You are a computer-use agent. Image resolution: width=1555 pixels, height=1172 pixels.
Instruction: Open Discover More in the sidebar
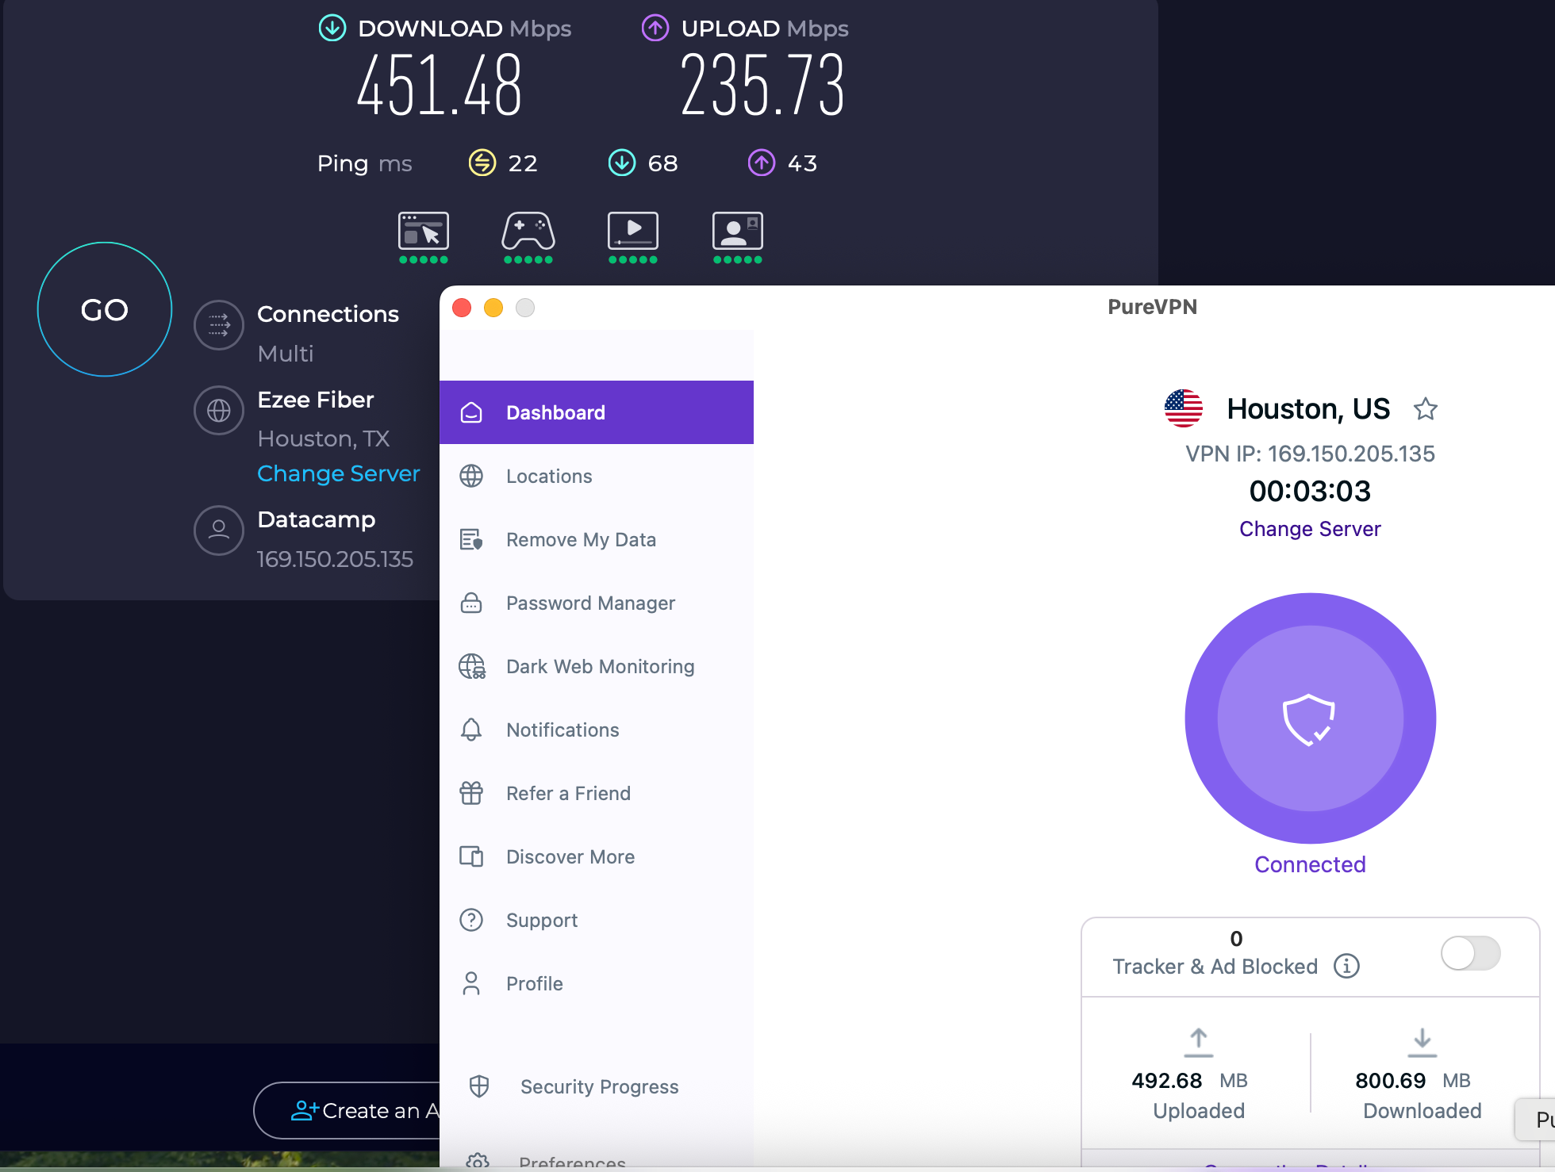point(597,856)
